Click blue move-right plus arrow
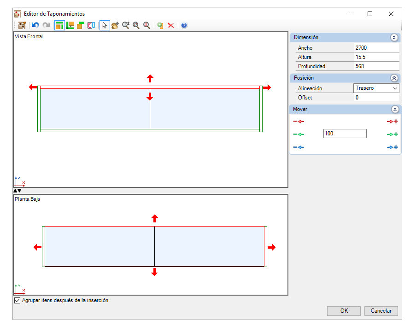The width and height of the screenshot is (416, 326). click(x=393, y=147)
